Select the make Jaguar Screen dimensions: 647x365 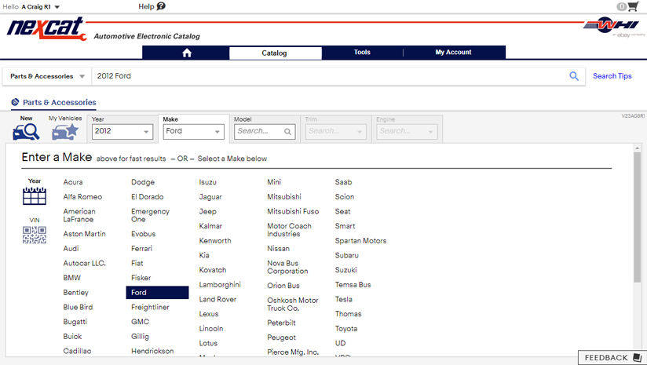pos(210,197)
